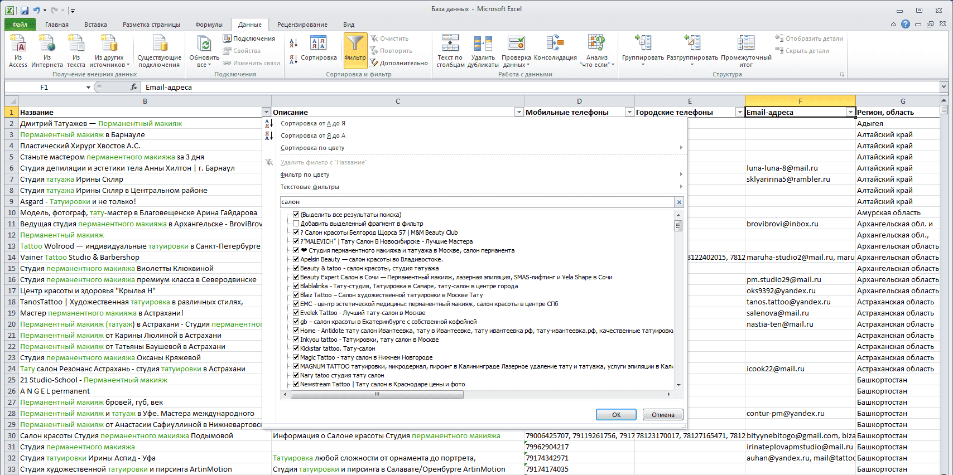Open Анализ "что если" menu

tap(597, 51)
